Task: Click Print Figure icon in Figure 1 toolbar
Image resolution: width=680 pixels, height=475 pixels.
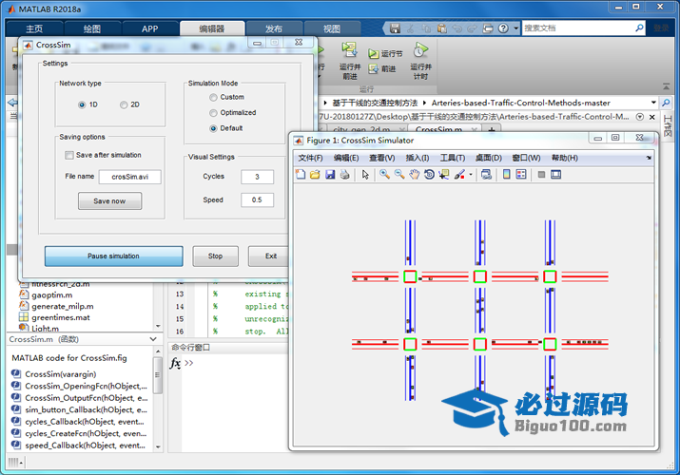Action: (345, 175)
